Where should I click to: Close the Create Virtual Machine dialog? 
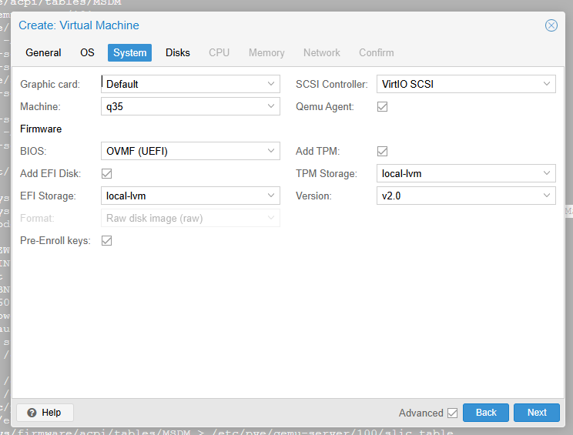551,25
